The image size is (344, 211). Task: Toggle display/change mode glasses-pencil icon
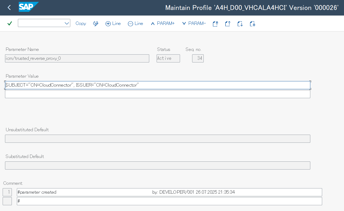pos(96,24)
